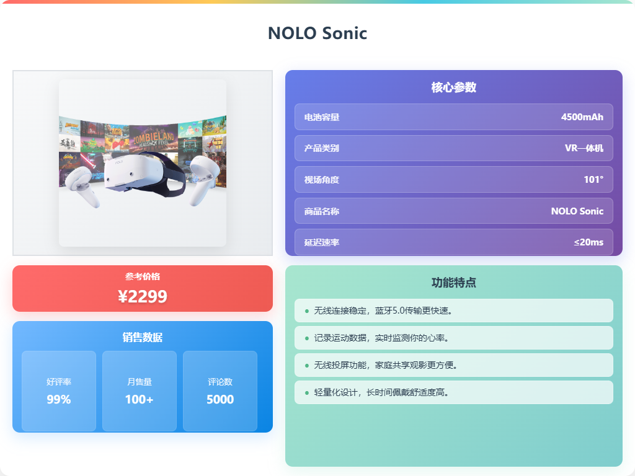This screenshot has height=476, width=635.
Task: Click the green bullet beside 轻量化设计
Action: [306, 392]
